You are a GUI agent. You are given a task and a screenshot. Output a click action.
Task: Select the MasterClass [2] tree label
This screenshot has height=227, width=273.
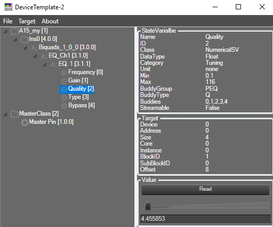coord(39,113)
